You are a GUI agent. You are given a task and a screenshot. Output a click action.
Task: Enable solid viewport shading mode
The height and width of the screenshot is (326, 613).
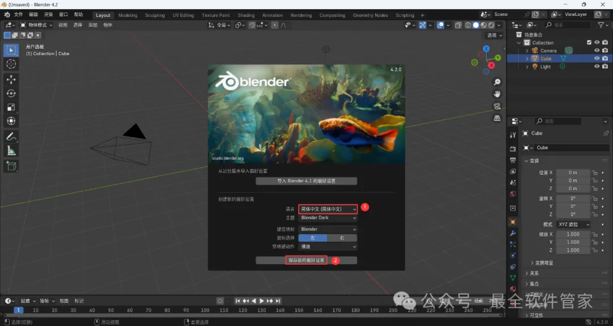tap(476, 25)
